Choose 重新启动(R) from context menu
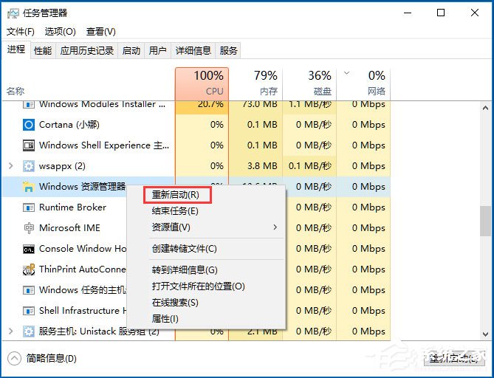This screenshot has width=494, height=378. [175, 195]
